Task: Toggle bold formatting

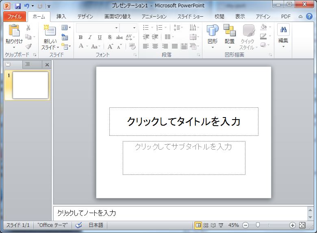Action: tap(80, 37)
